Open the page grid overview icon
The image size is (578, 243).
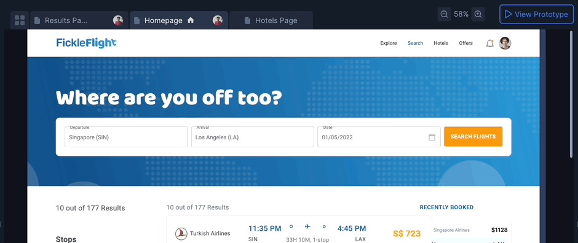(x=20, y=20)
